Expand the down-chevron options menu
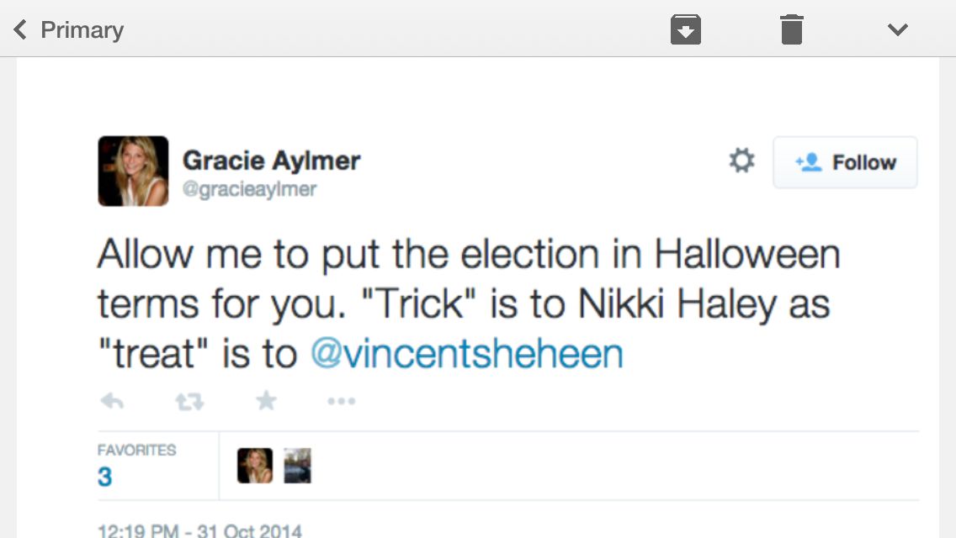 (897, 30)
